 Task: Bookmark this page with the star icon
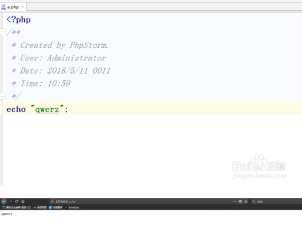click(x=246, y=201)
